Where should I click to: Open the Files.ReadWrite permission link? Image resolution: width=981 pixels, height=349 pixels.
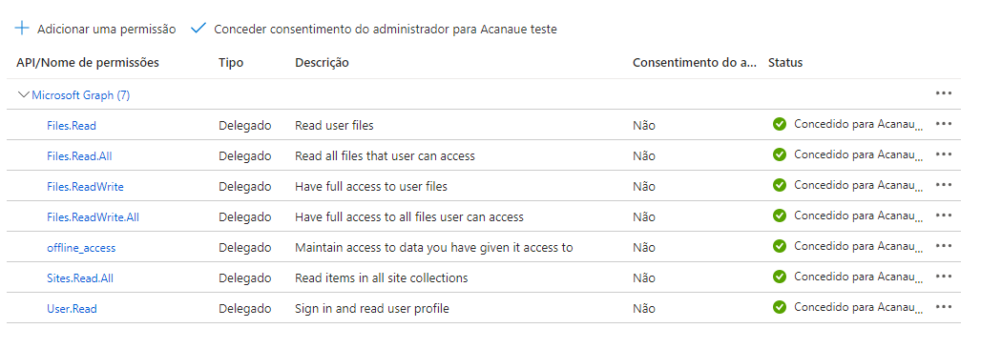pyautogui.click(x=85, y=186)
